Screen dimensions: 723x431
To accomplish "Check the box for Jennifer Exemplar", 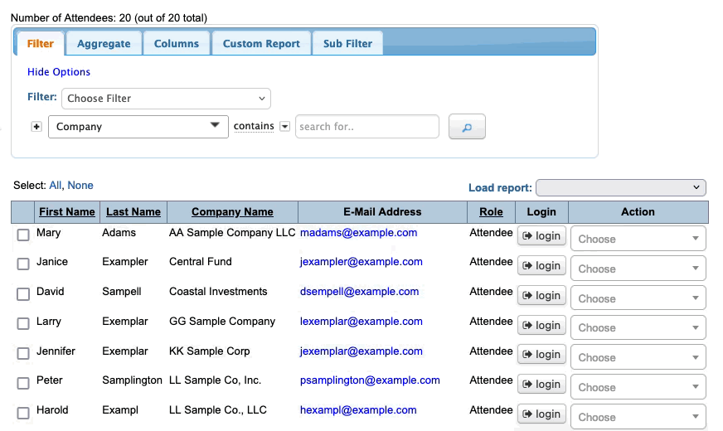I will point(23,354).
